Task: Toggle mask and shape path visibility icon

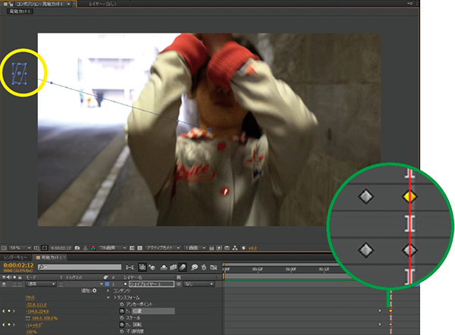Action: coord(44,248)
